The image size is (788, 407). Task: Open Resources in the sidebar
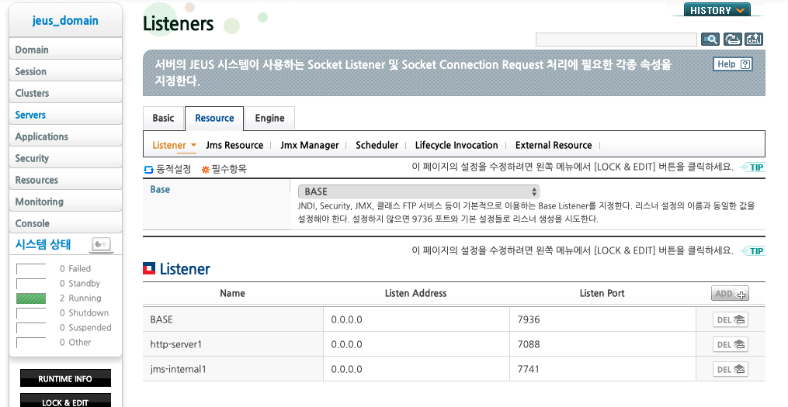(x=65, y=180)
